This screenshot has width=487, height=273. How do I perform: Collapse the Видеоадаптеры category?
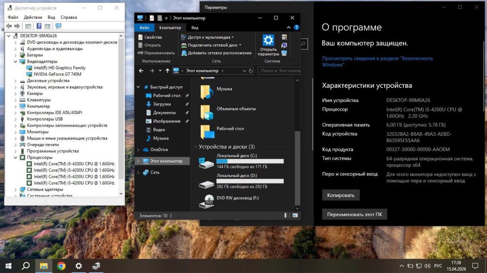click(16, 61)
